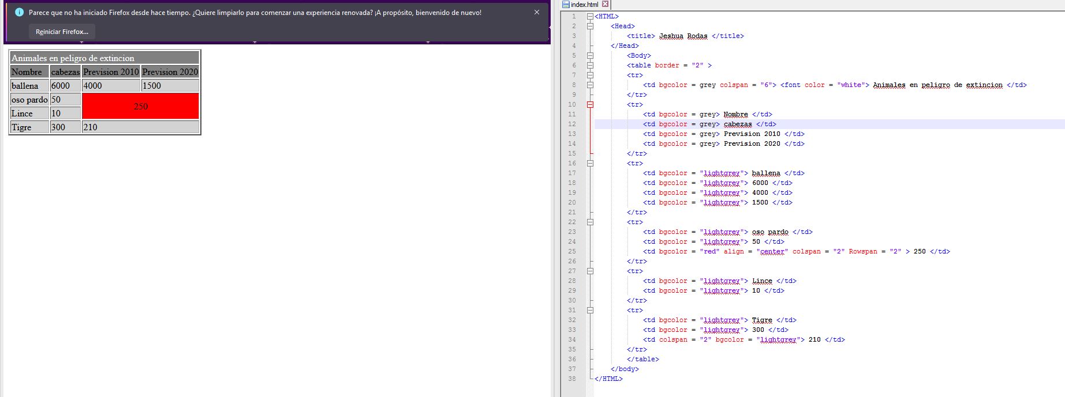The width and height of the screenshot is (1065, 397).
Task: Click the red 250 cell in the table
Action: coord(140,106)
